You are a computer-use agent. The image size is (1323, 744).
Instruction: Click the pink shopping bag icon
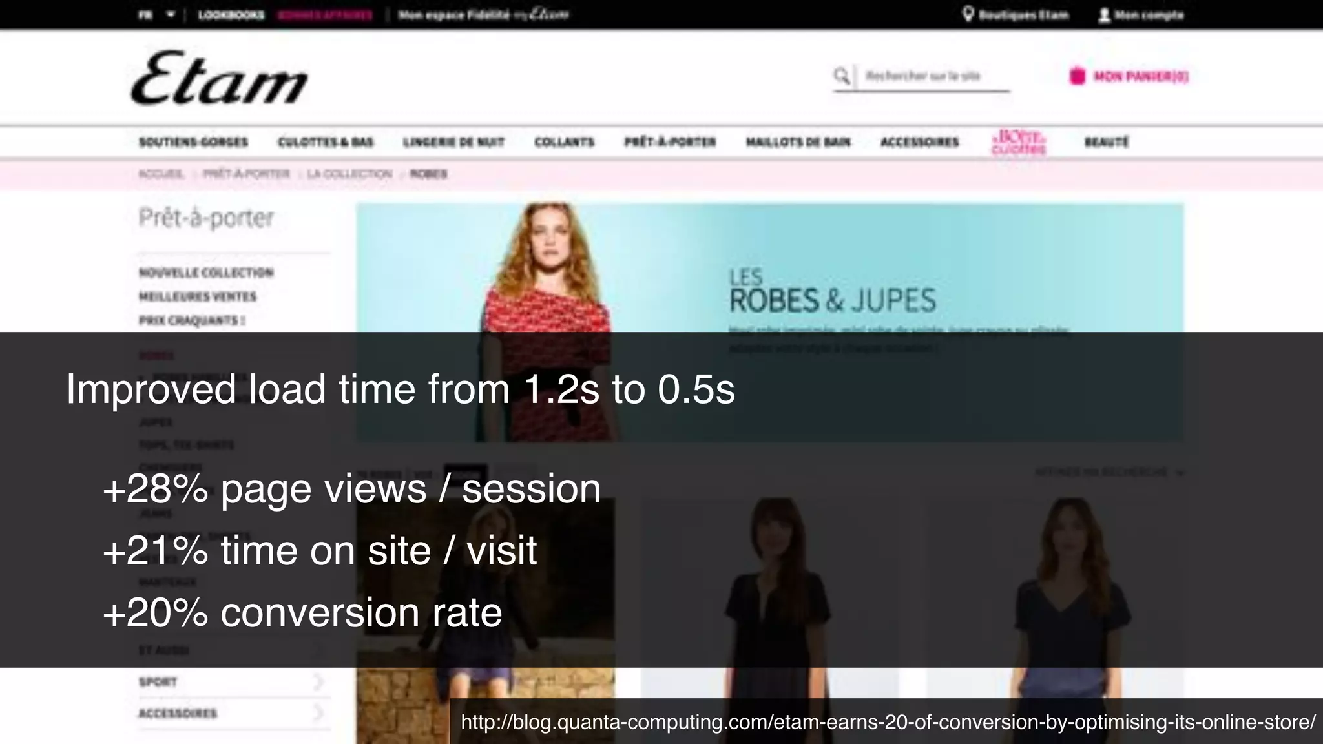pos(1077,76)
